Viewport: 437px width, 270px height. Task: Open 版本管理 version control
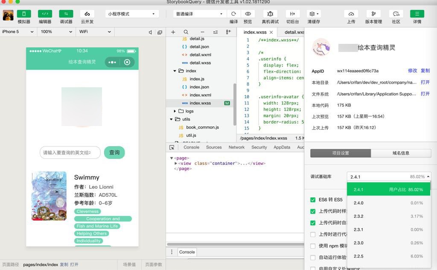tap(373, 14)
